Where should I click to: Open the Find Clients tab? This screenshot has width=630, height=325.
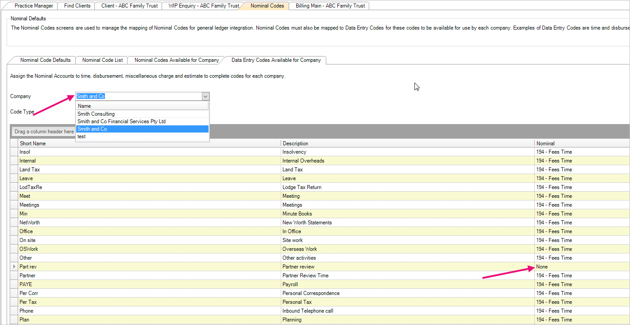click(76, 6)
